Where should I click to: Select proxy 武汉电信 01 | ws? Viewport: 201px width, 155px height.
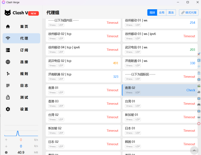pos(160,50)
